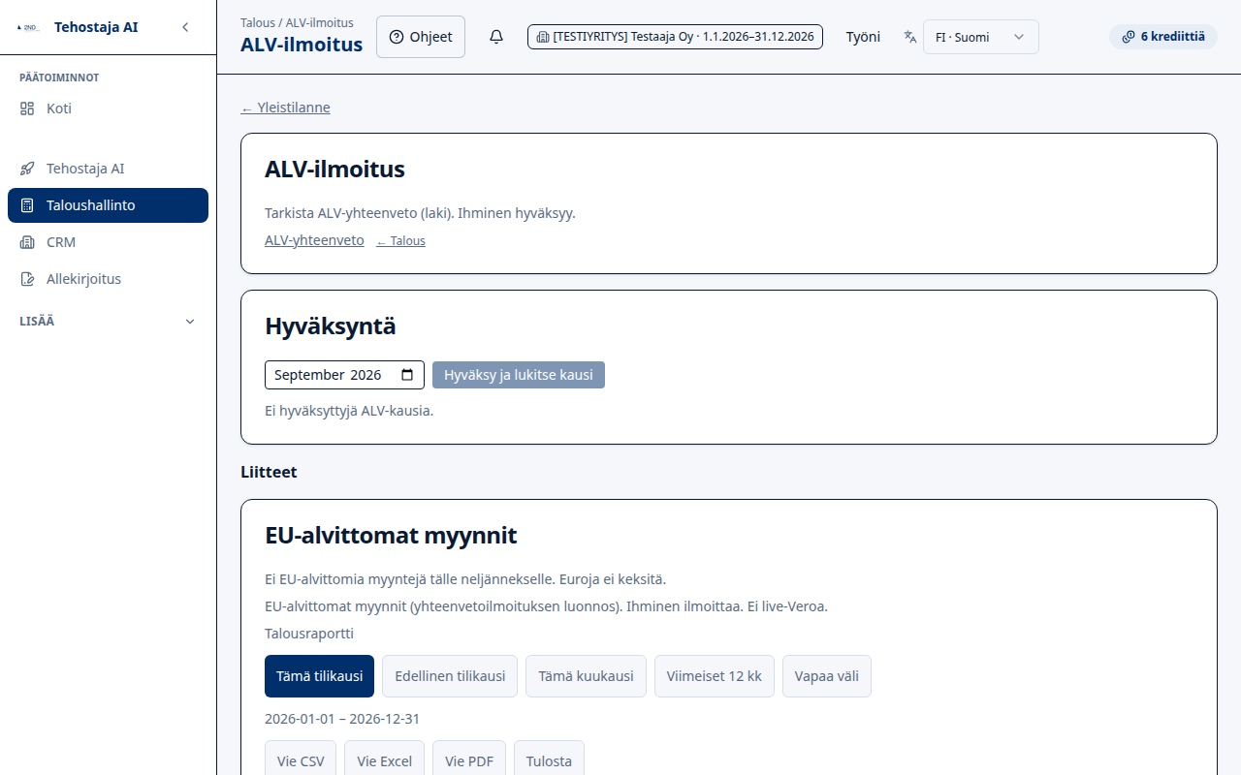Expand the LISÄÄ section
The width and height of the screenshot is (1241, 775).
point(108,322)
